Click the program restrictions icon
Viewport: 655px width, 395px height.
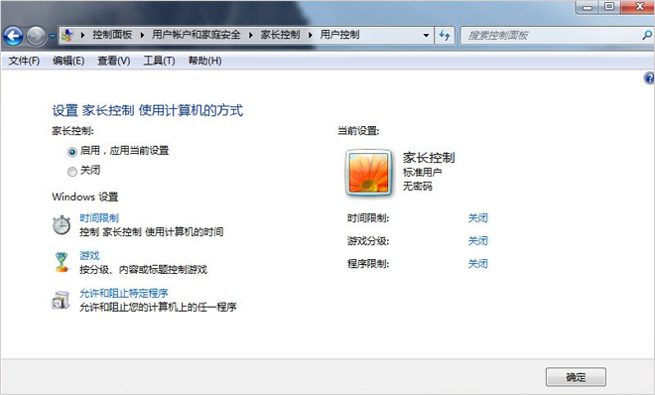[x=61, y=300]
